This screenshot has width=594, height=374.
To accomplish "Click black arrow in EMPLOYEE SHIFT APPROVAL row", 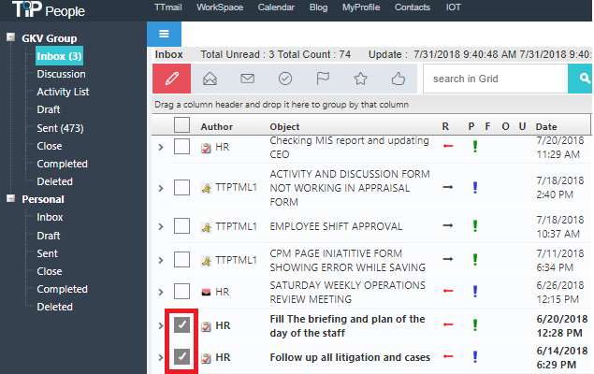I will click(x=448, y=225).
